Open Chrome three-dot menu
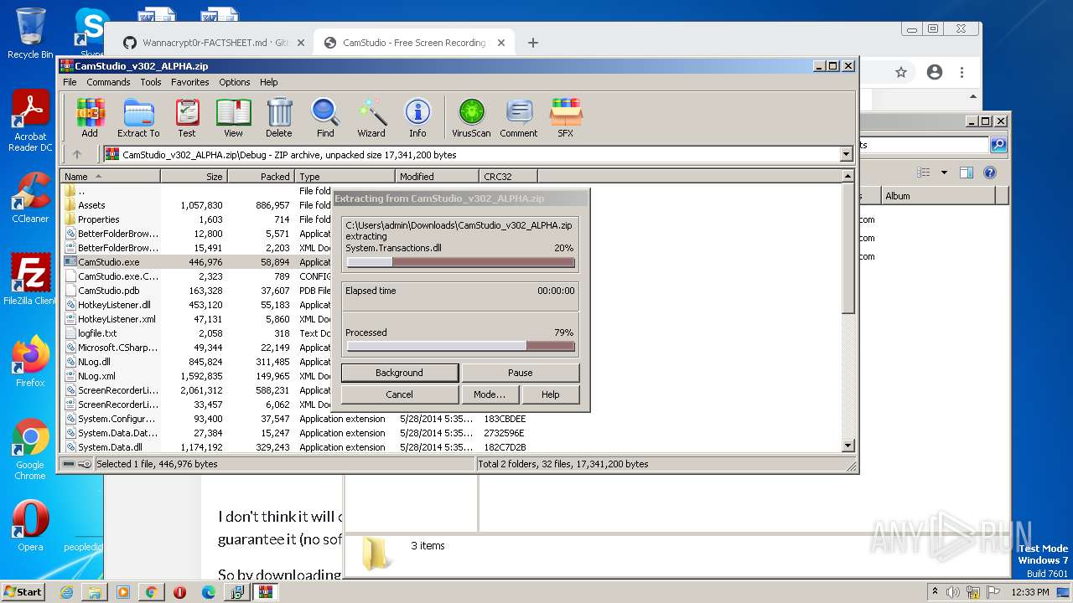 point(962,73)
